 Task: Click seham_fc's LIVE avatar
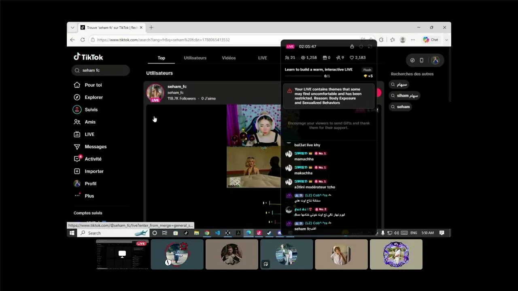(155, 93)
